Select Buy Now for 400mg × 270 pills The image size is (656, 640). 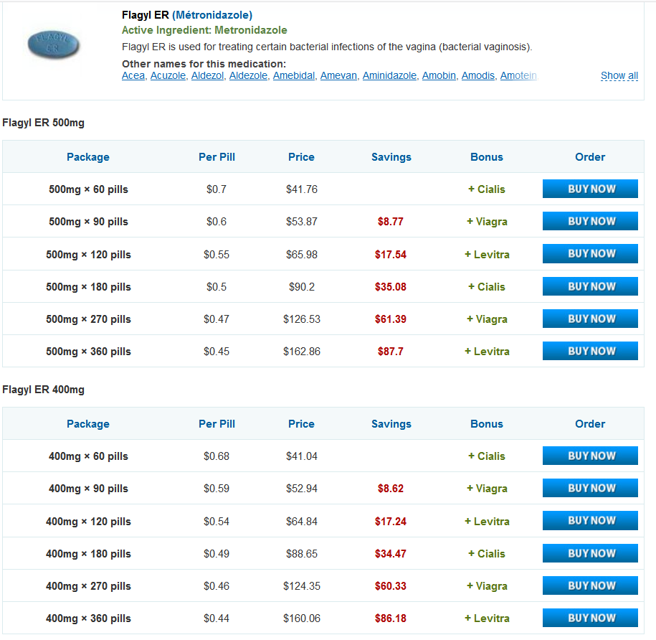(x=590, y=586)
